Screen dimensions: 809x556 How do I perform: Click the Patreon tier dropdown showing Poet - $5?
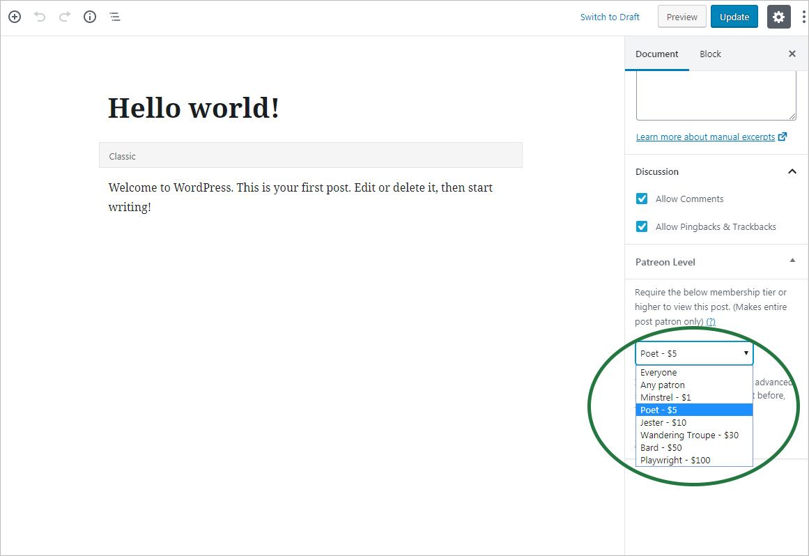pos(694,353)
